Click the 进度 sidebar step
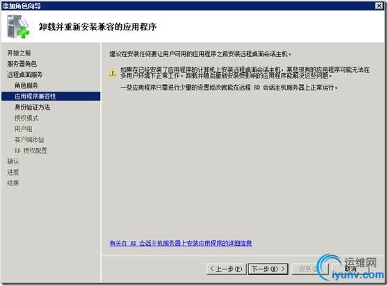This screenshot has width=388, height=286. coord(13,172)
